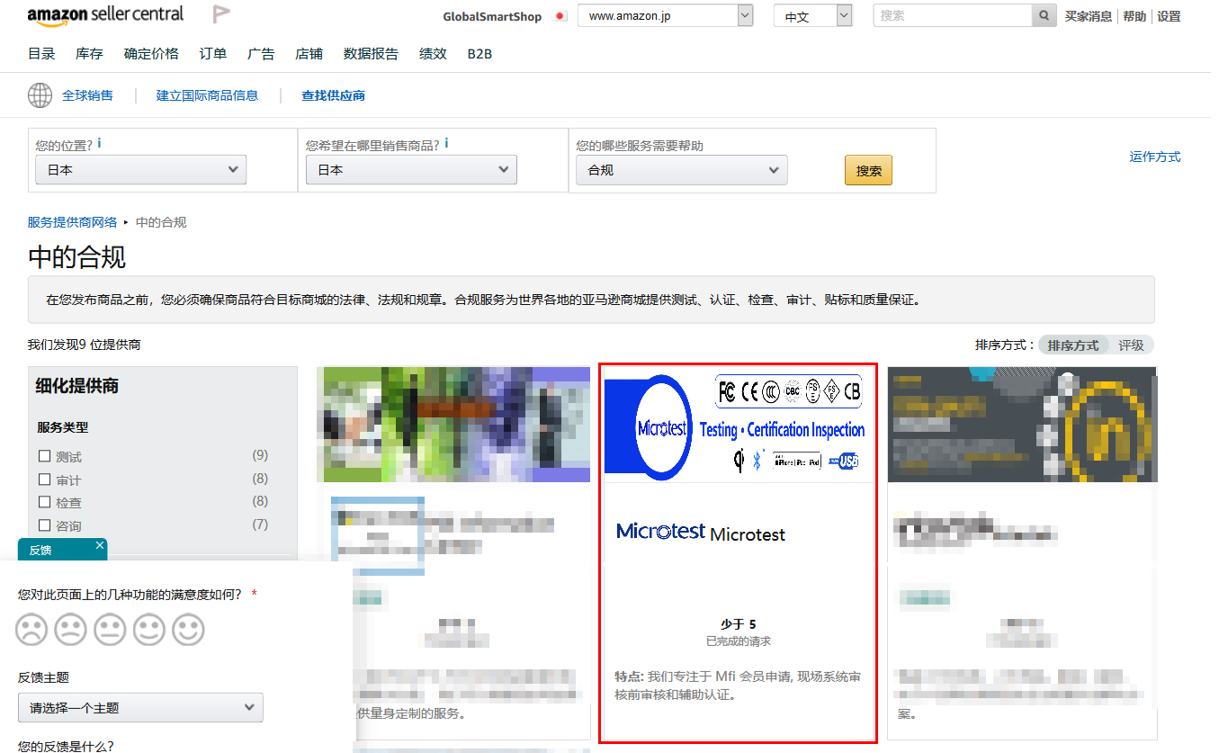Check the 审计 service type checkbox
Image resolution: width=1219 pixels, height=753 pixels.
(x=44, y=480)
